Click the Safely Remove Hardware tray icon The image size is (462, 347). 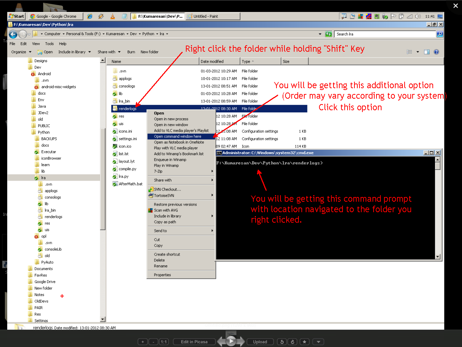pos(385,16)
